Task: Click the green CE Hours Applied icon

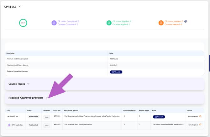Action: coord(109,23)
